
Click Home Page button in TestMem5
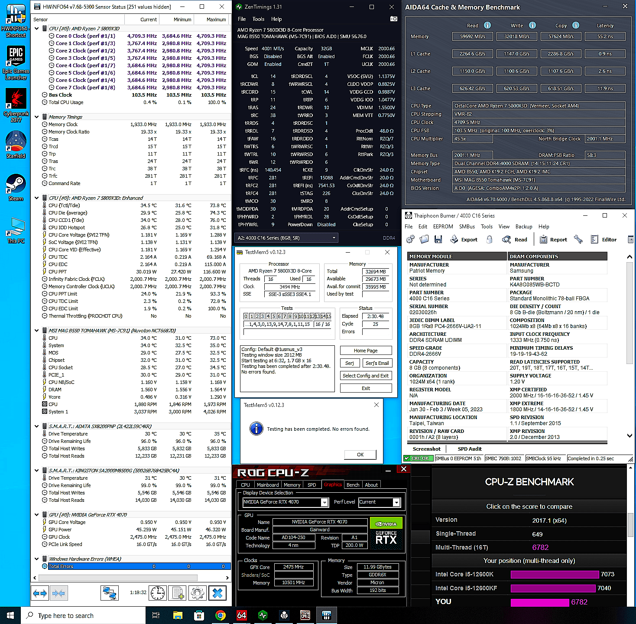(x=366, y=351)
